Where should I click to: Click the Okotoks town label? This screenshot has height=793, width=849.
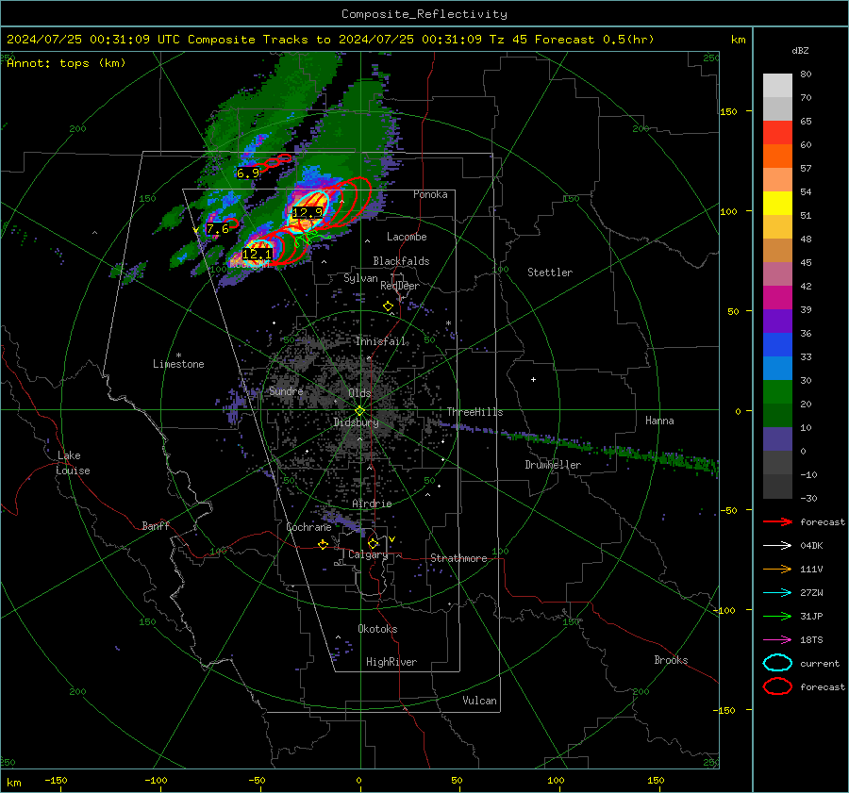377,629
